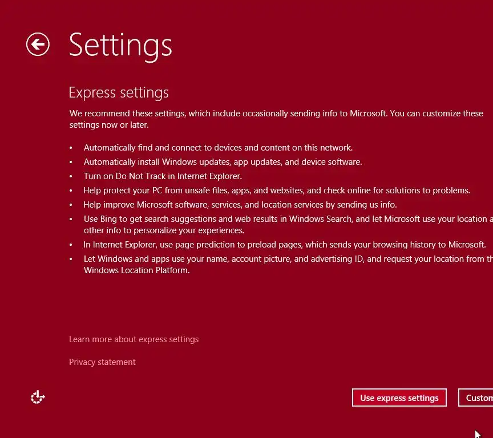Click the Settings page title
Screen dimensions: 493x438
point(120,44)
